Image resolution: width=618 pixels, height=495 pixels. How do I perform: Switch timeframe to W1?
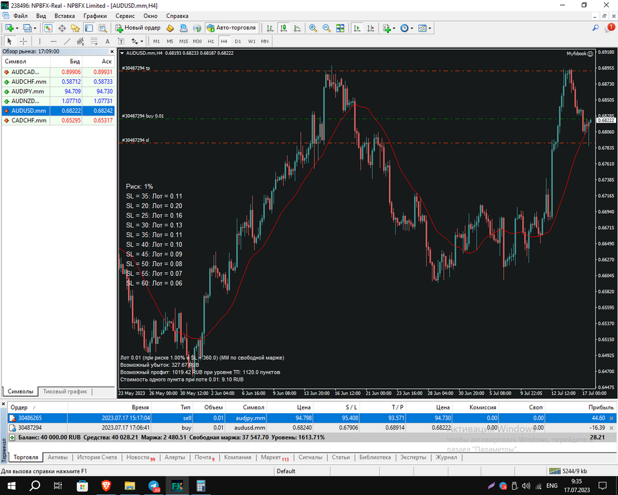[x=251, y=41]
